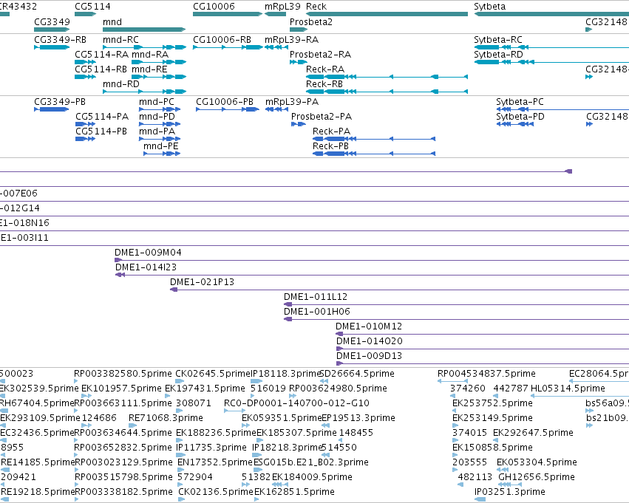Open the Prosbeta2-RA transcript

coord(299,62)
